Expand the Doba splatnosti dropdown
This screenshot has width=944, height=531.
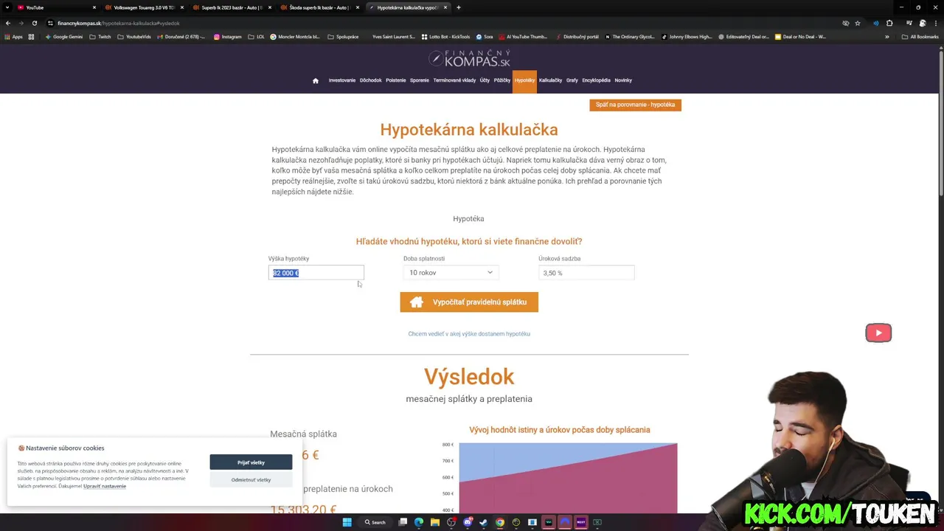(451, 273)
